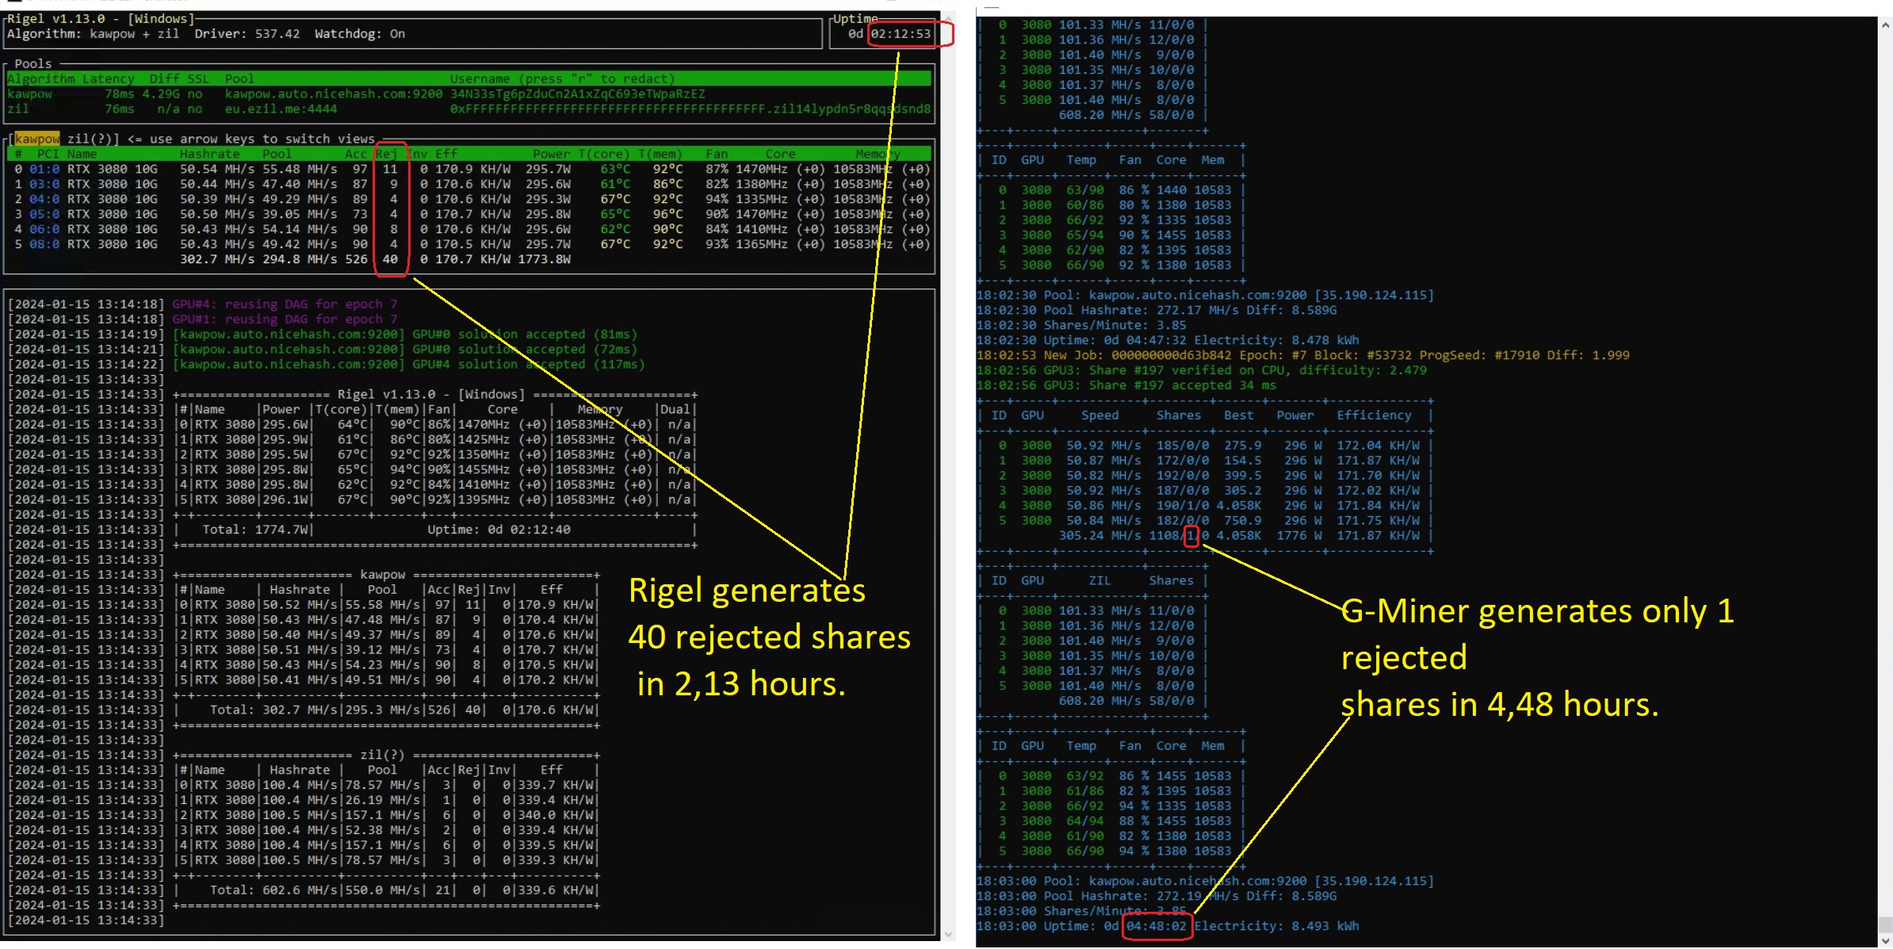Click 'GPU#0 solution accepted (72ms)' log entry

click(525, 350)
